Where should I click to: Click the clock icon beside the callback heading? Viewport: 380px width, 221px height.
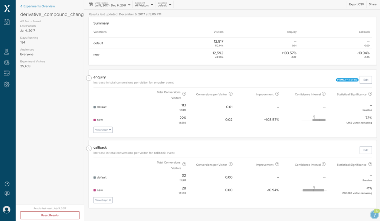89,148
